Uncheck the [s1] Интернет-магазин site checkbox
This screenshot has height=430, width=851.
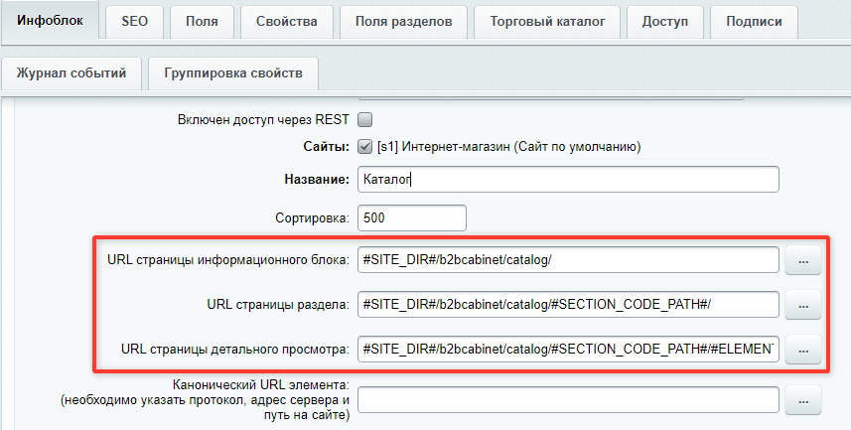coord(364,147)
